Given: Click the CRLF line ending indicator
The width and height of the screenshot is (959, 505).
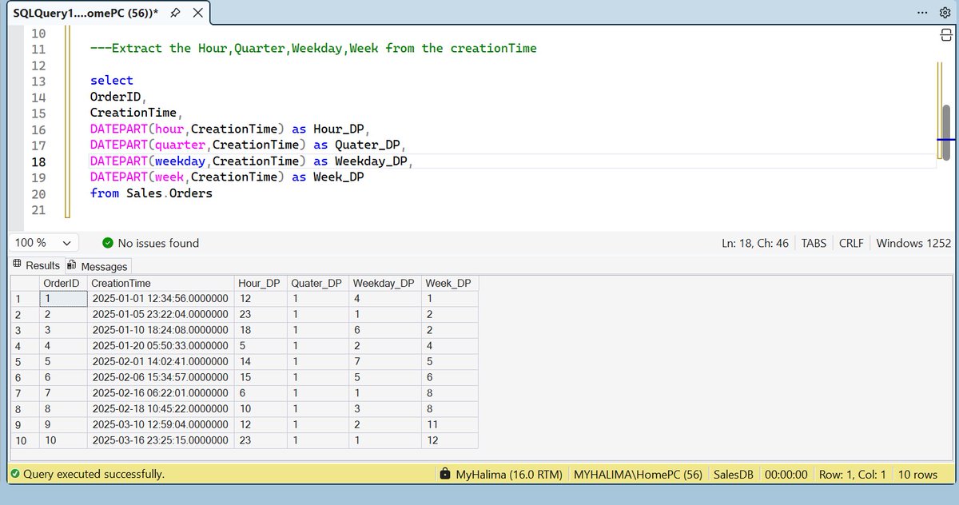Looking at the screenshot, I should [x=851, y=243].
